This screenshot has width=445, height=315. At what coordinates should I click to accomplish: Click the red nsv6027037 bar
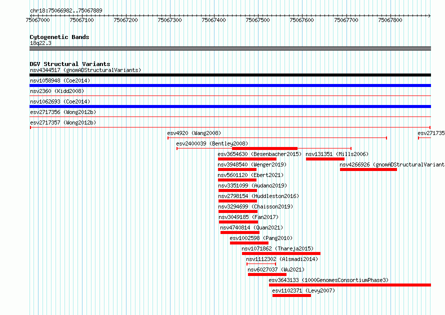[x=267, y=274]
